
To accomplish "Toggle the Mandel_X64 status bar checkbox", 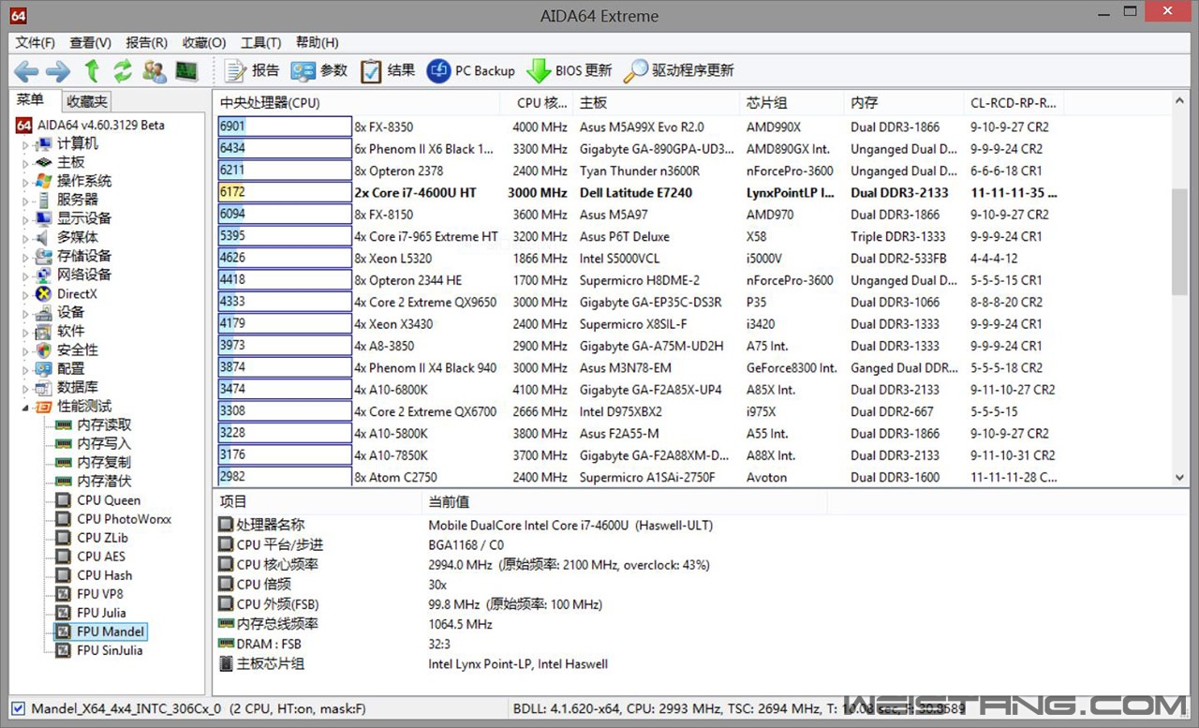I will pyautogui.click(x=18, y=708).
